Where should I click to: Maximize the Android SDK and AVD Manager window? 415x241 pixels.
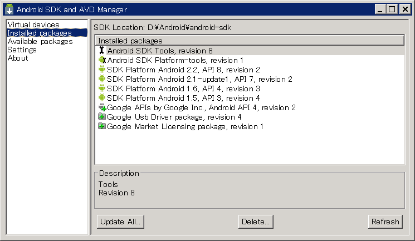click(392, 9)
